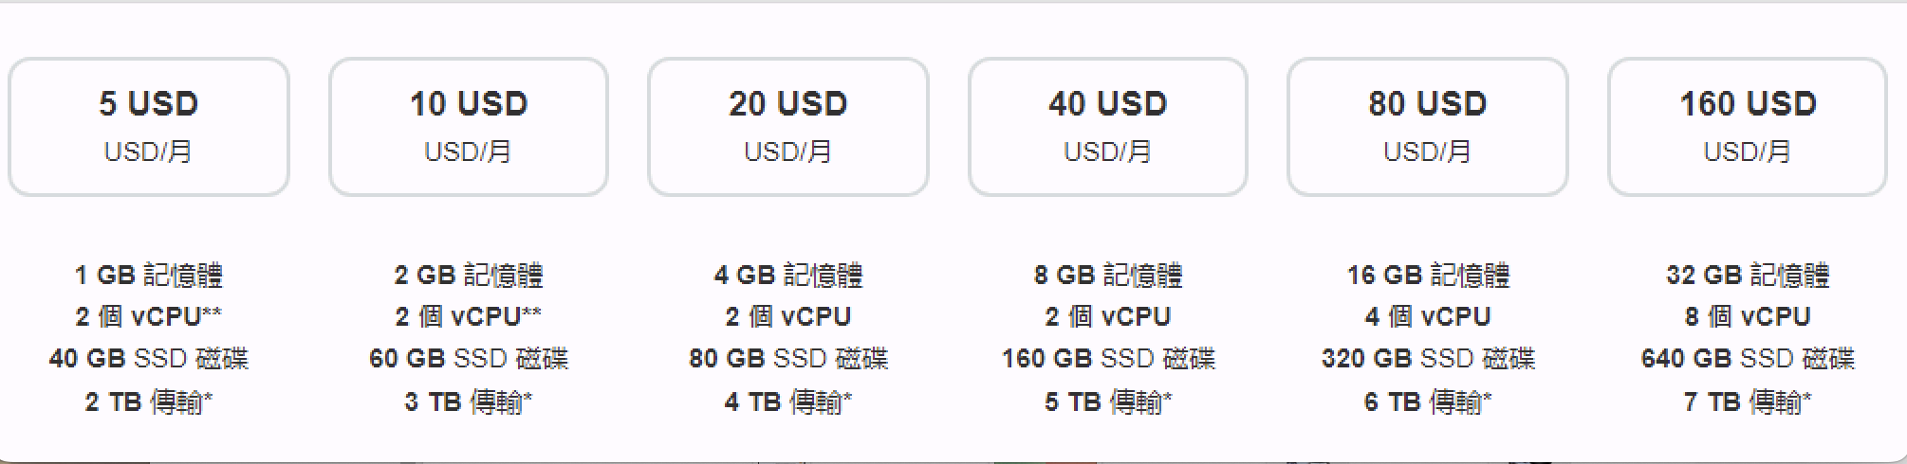Select the 40 USD pricing card
Image resolution: width=1907 pixels, height=464 pixels.
coord(1107,127)
